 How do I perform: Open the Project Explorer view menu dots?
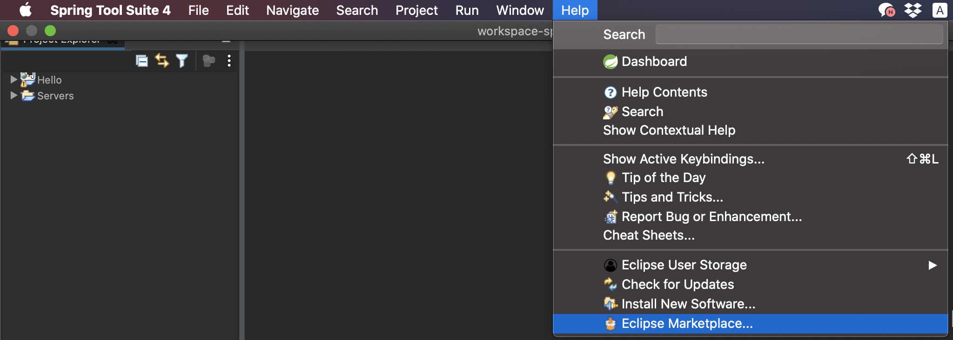pyautogui.click(x=229, y=61)
